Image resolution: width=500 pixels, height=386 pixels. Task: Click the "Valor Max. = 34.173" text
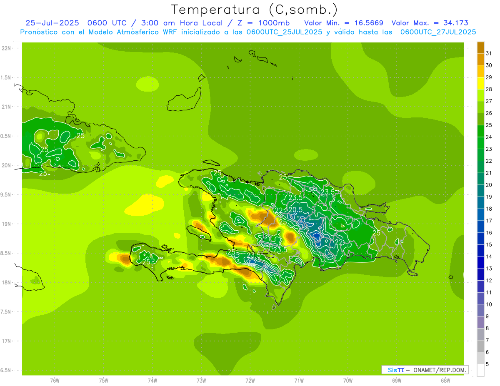[430, 23]
